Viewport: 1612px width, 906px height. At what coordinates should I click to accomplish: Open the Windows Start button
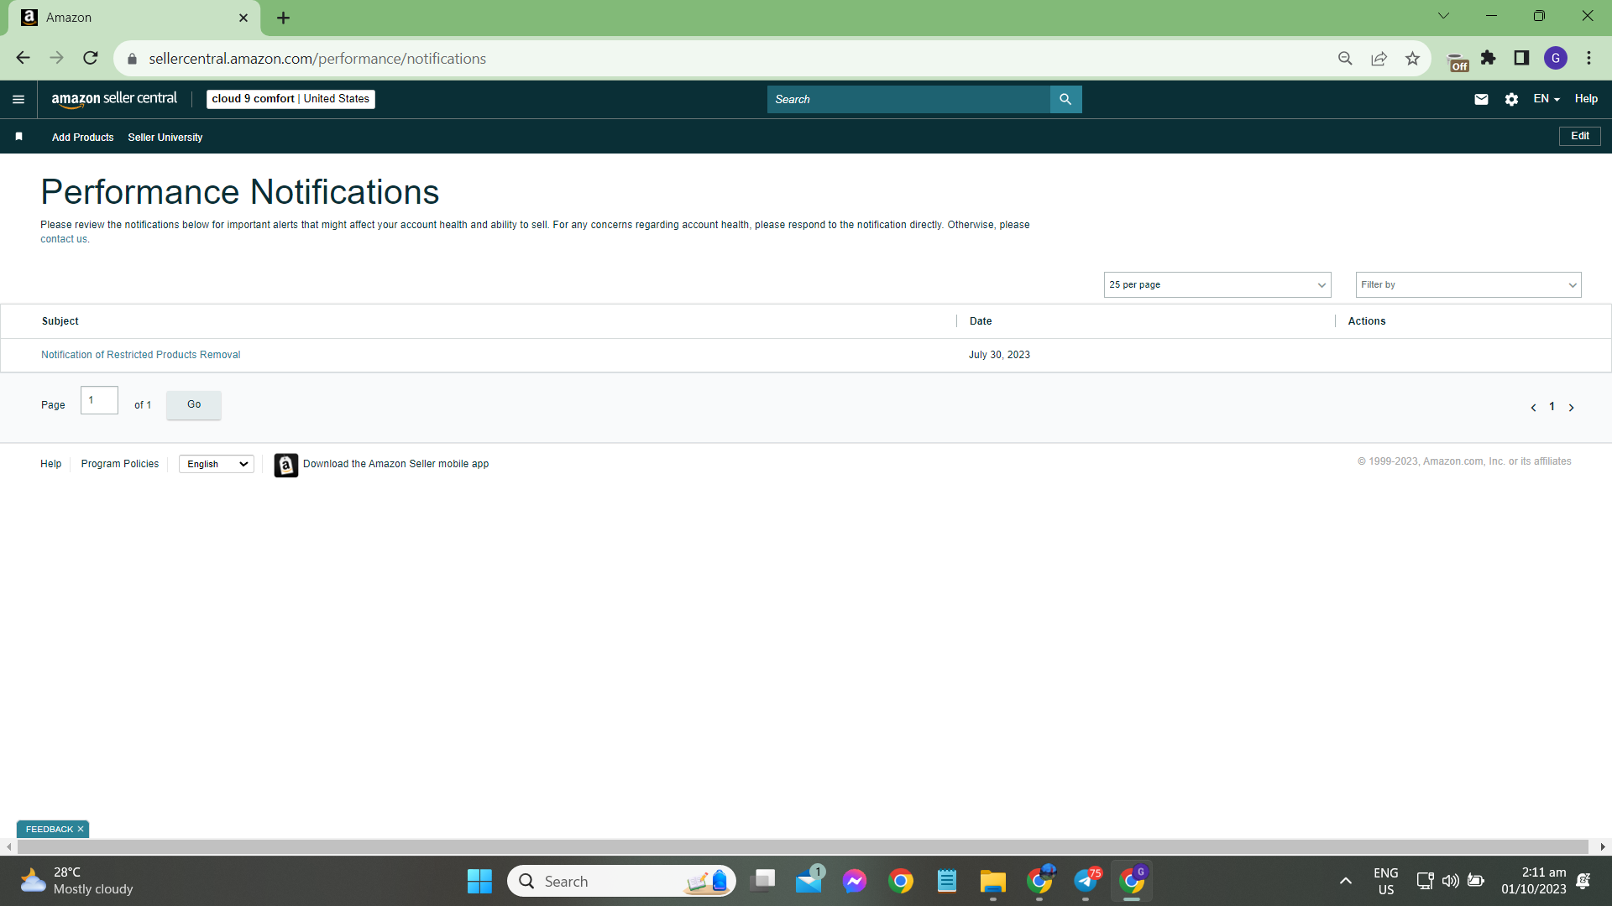(479, 881)
